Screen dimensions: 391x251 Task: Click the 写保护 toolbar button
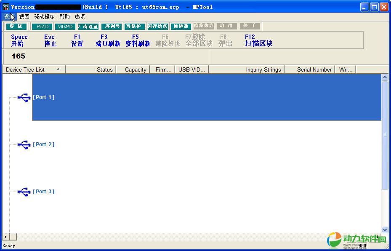click(134, 26)
